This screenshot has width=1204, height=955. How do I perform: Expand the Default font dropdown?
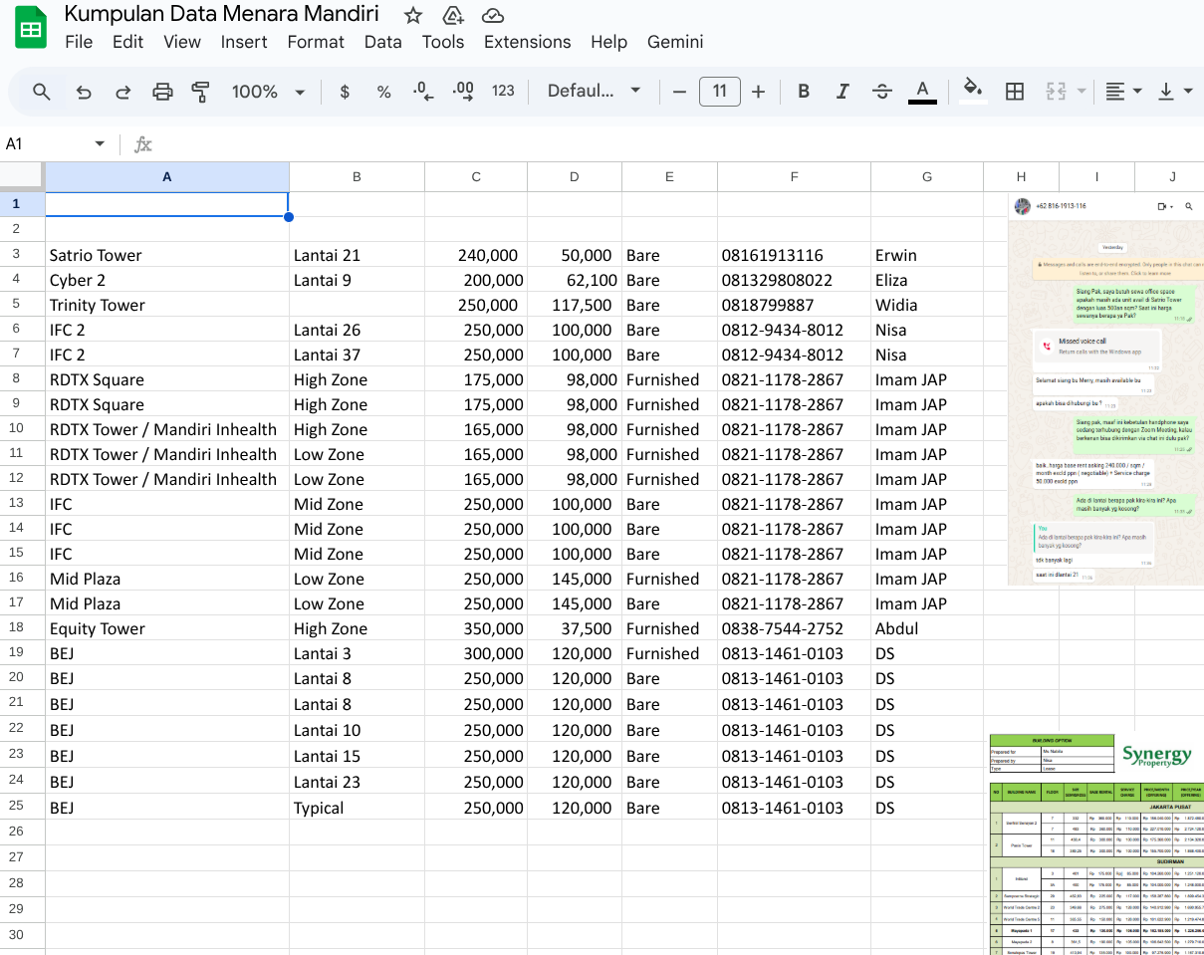594,92
